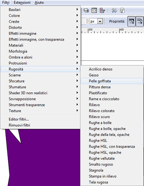The height and width of the screenshot is (186, 144).
Task: Increase value with stepper up arrow
Action: [x=87, y=20]
